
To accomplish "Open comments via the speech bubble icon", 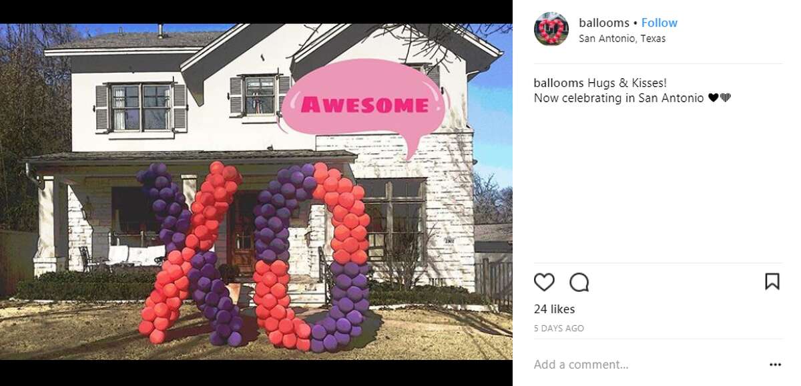I will click(579, 282).
